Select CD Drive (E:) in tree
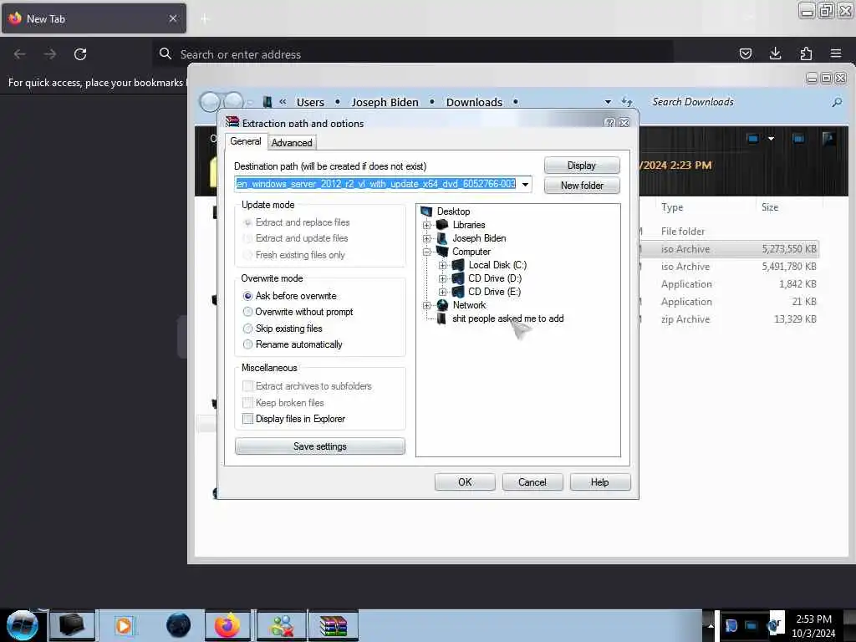The width and height of the screenshot is (856, 642). click(494, 292)
